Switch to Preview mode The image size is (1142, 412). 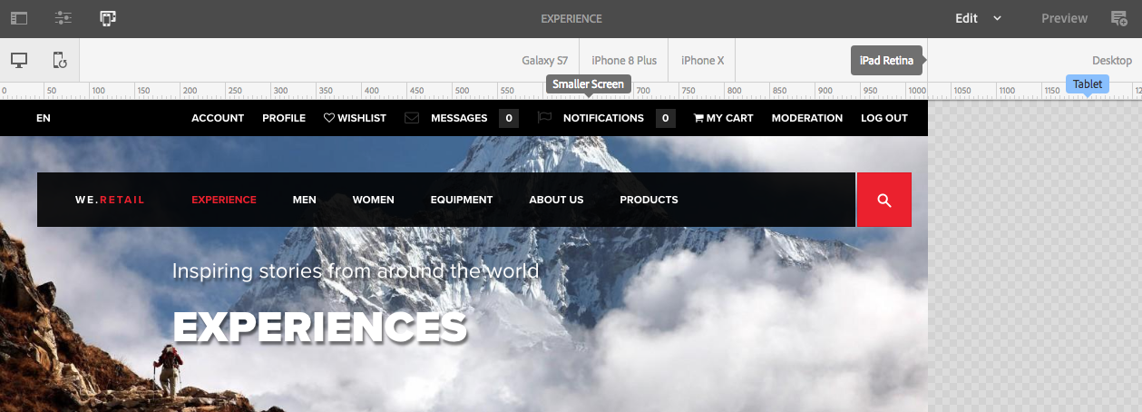[x=1064, y=18]
